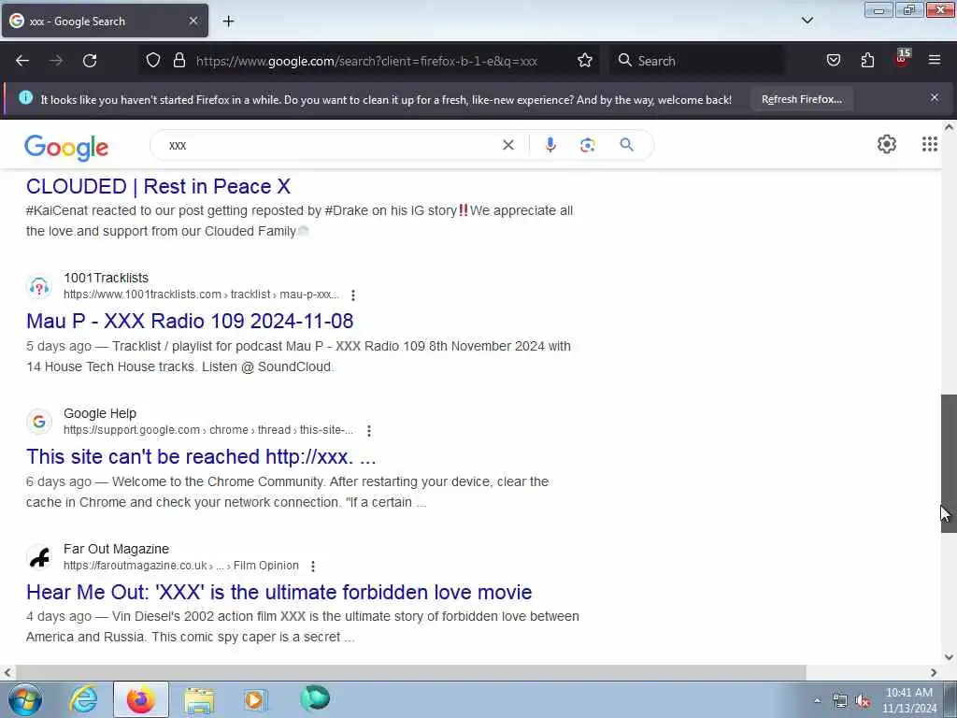Close the xxx - Google Search tab
The width and height of the screenshot is (957, 718).
193,21
